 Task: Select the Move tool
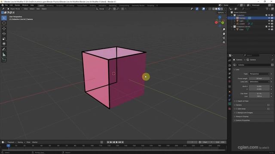(x=4, y=29)
